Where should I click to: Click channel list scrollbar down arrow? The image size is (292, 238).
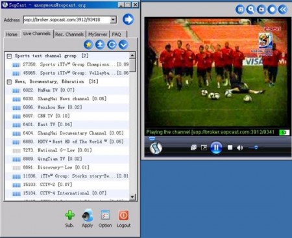tap(132, 197)
